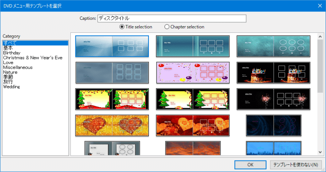Close the template selection dialog
326x172 pixels.
319,5
